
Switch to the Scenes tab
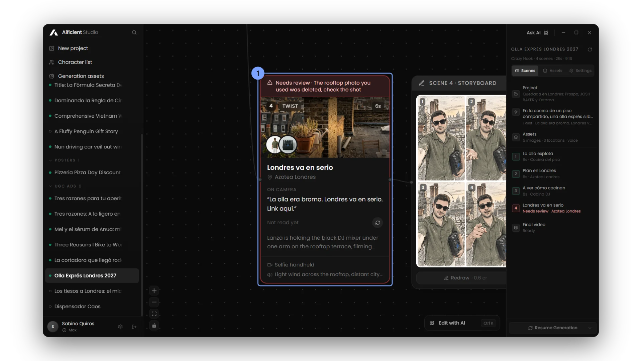pos(525,71)
